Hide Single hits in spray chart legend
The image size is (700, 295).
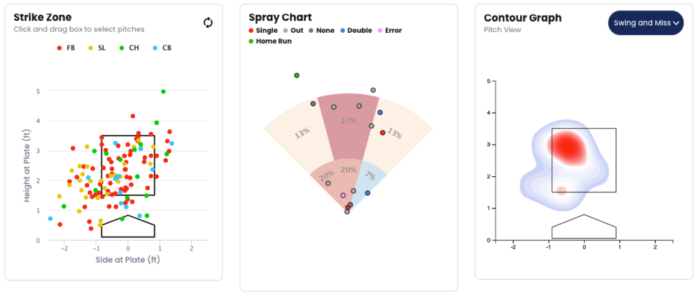[x=263, y=31]
